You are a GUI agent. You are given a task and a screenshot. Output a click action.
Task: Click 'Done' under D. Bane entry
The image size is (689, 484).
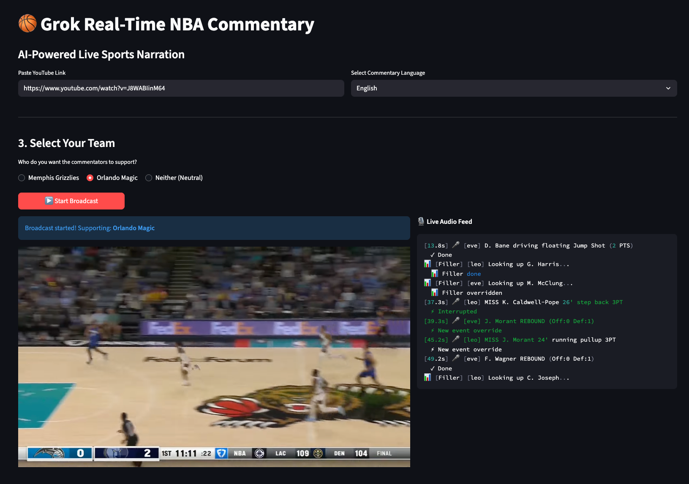coord(445,255)
